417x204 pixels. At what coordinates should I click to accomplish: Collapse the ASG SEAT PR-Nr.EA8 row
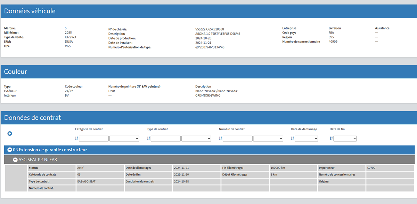pos(15,160)
